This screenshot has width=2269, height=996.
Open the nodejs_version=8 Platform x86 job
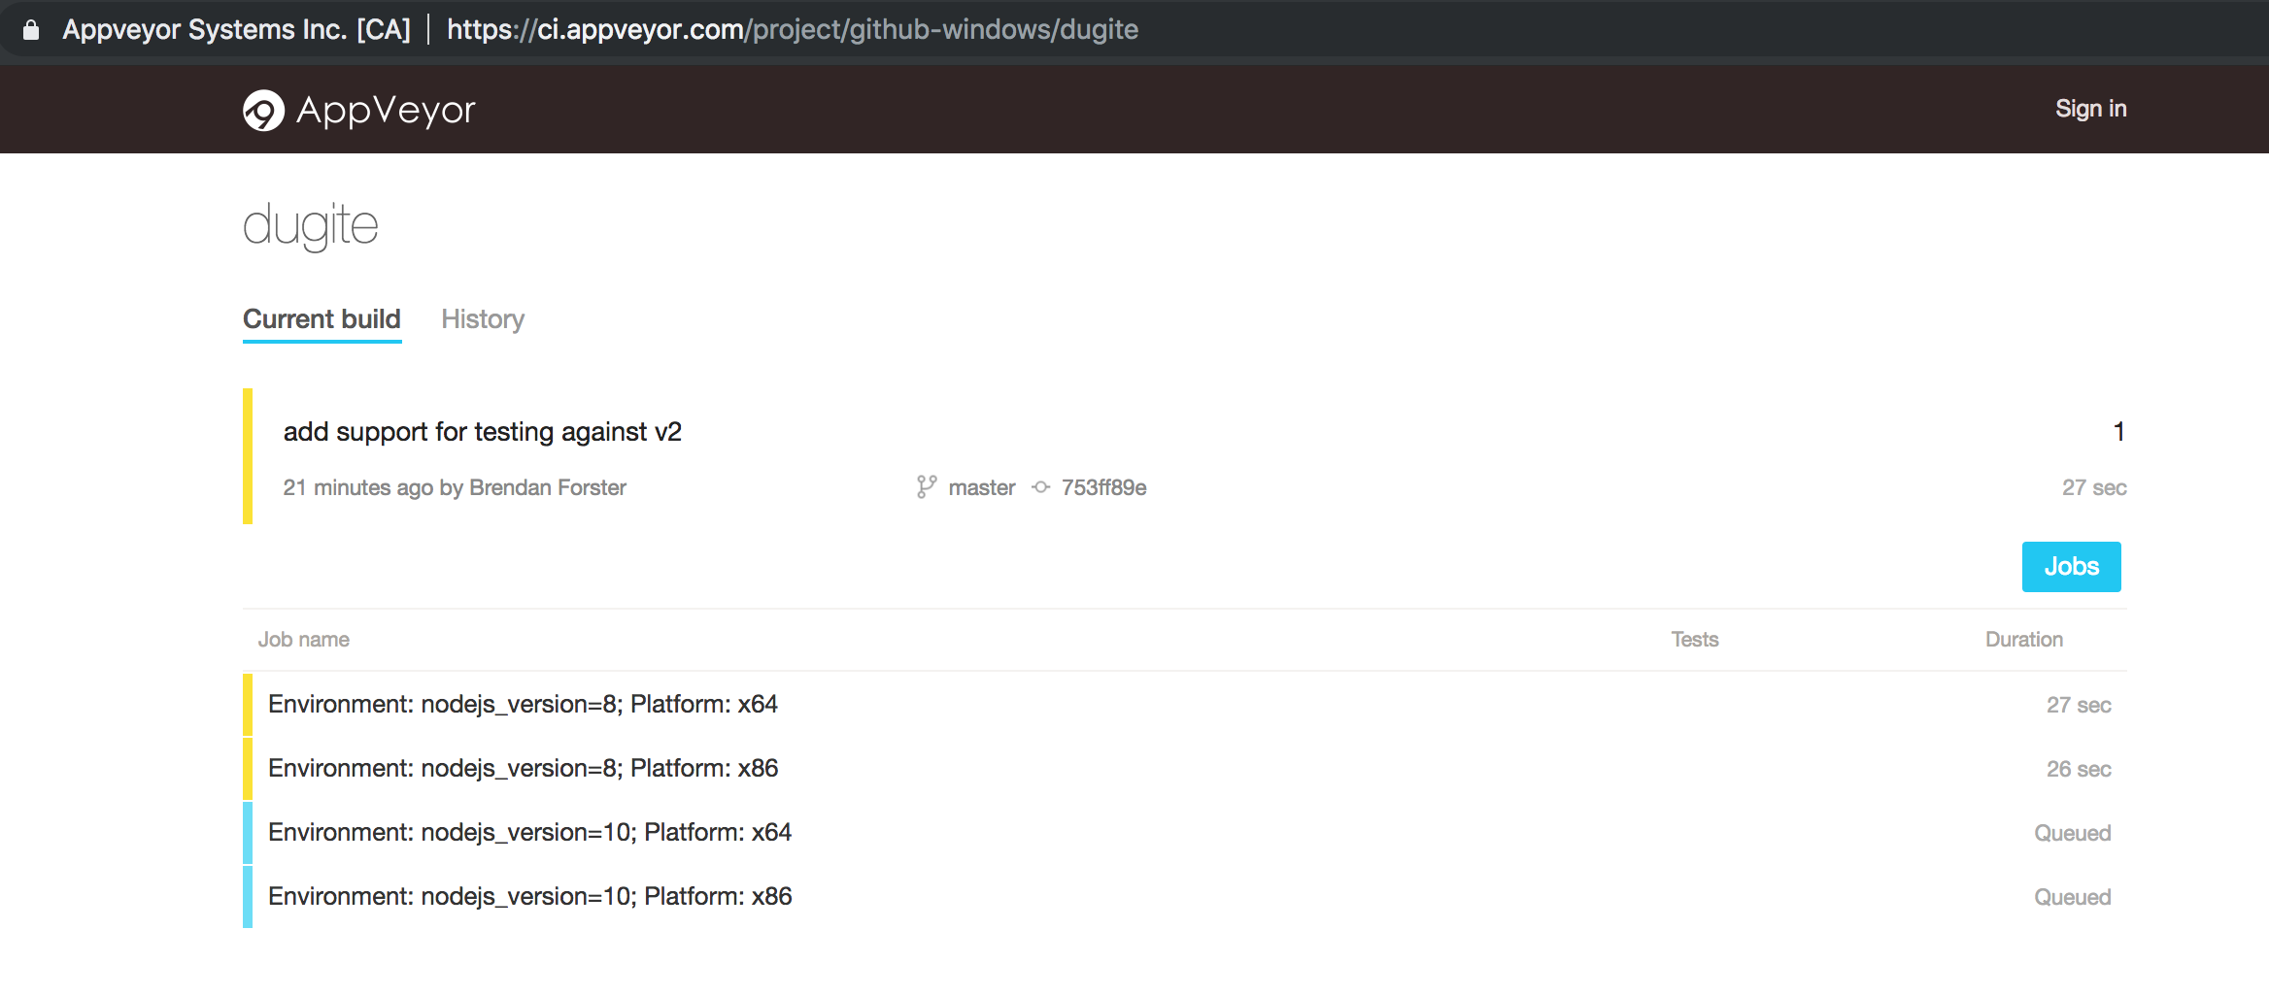pos(523,768)
